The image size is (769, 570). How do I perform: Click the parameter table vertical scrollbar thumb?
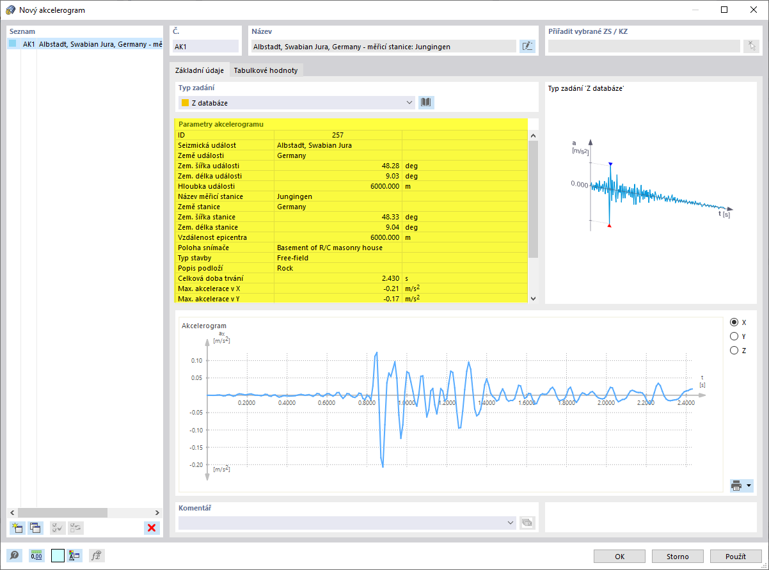point(533,199)
